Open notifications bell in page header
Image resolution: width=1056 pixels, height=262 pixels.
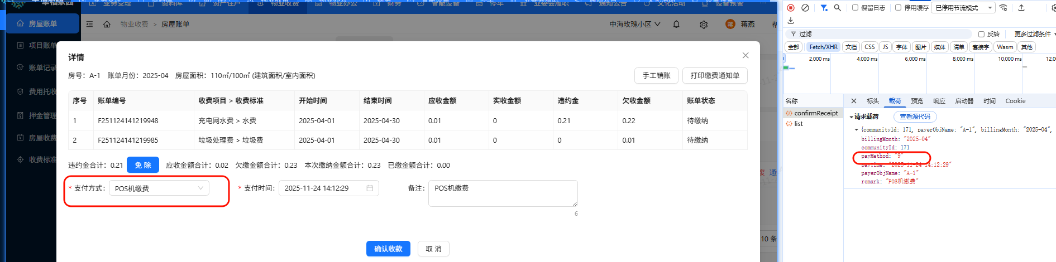676,25
